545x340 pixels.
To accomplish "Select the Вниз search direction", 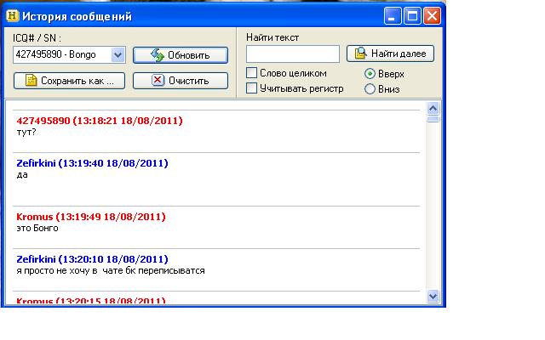I will (370, 88).
